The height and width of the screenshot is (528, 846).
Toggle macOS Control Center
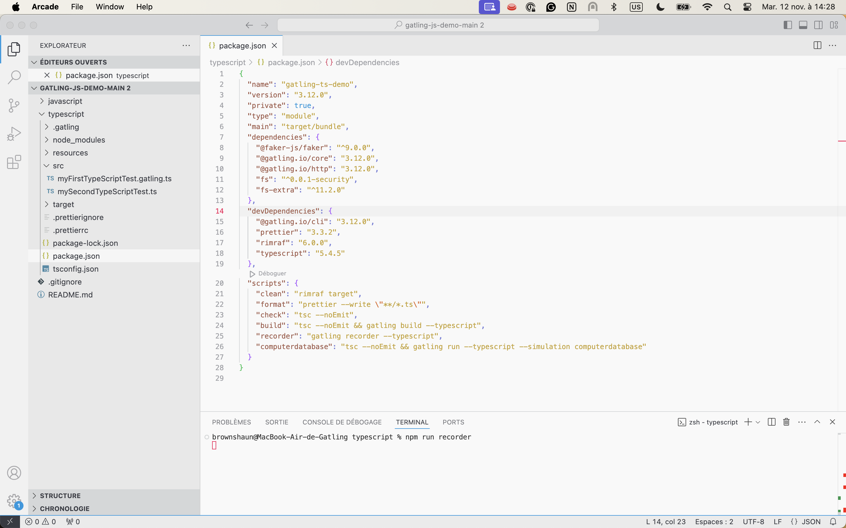747,7
